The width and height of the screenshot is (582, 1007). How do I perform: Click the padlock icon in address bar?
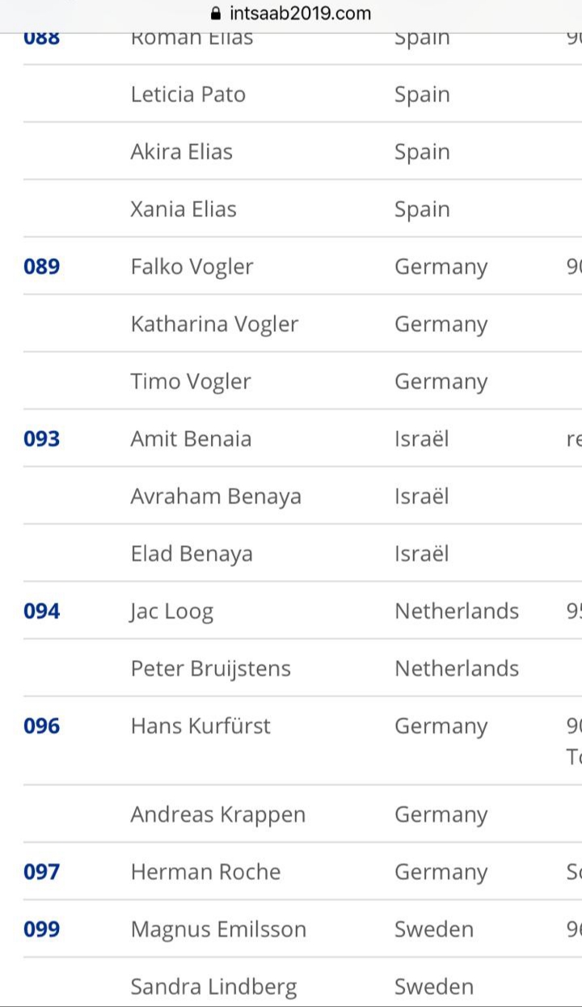click(x=215, y=14)
